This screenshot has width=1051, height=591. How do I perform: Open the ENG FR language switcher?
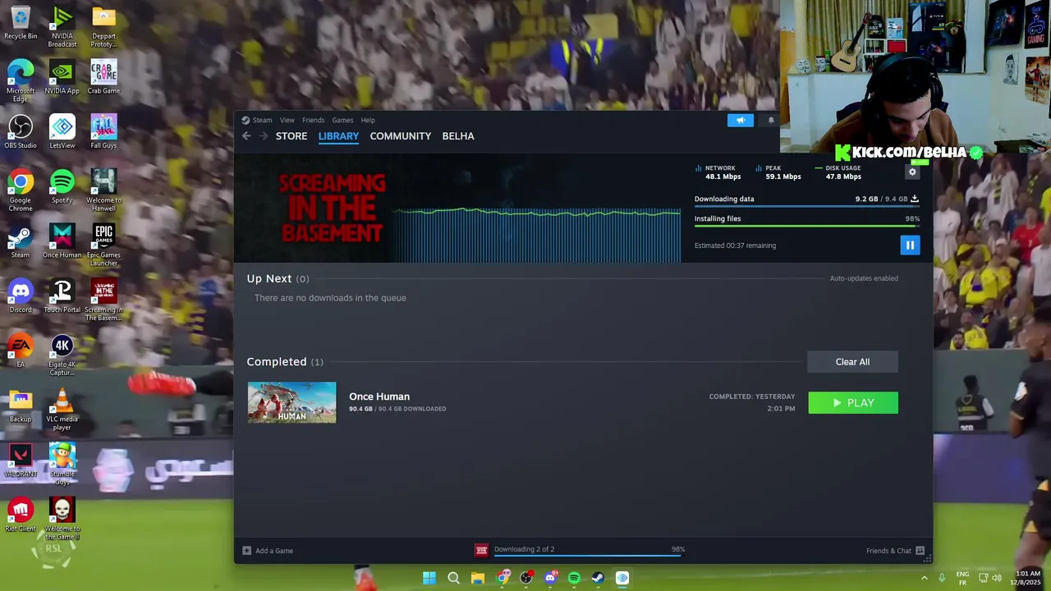coord(962,578)
